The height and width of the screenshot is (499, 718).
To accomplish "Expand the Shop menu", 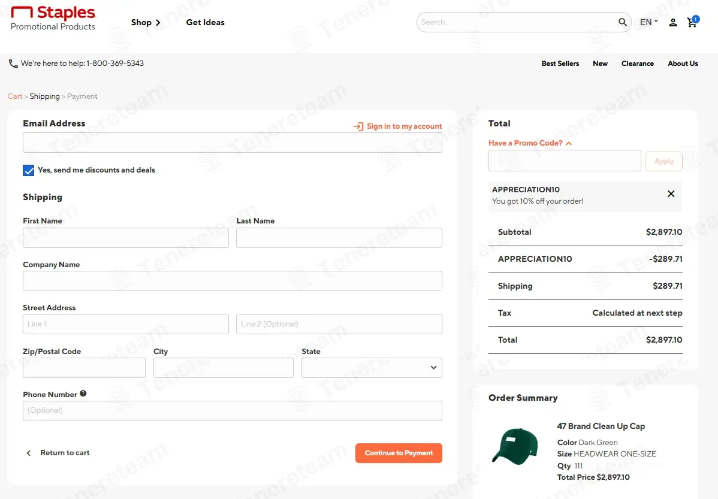I will [146, 22].
